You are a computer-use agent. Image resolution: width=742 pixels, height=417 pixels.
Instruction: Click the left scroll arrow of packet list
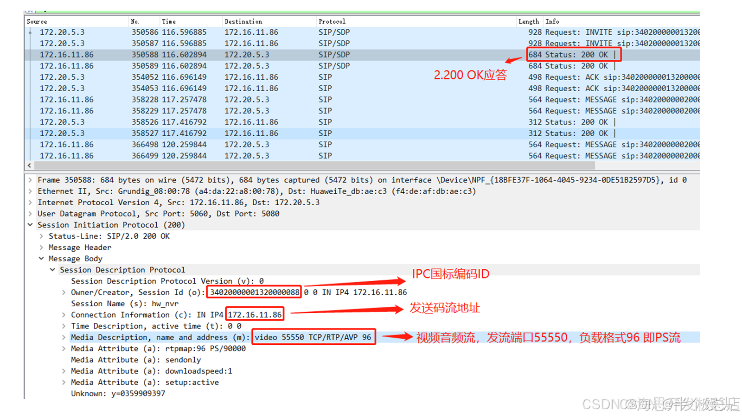click(29, 165)
